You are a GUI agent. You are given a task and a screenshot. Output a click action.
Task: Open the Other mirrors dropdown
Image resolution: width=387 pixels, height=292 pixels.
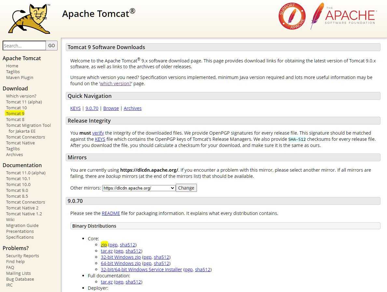click(139, 188)
